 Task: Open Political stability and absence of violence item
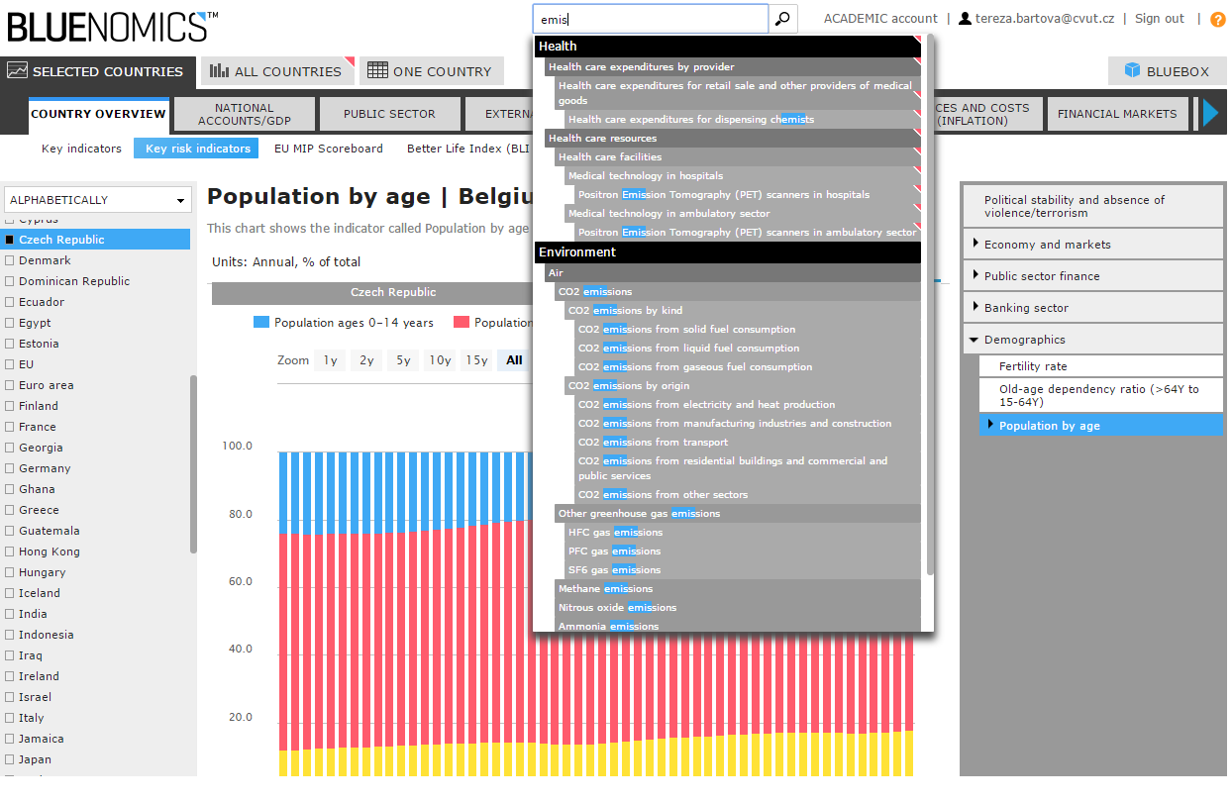(x=1093, y=206)
